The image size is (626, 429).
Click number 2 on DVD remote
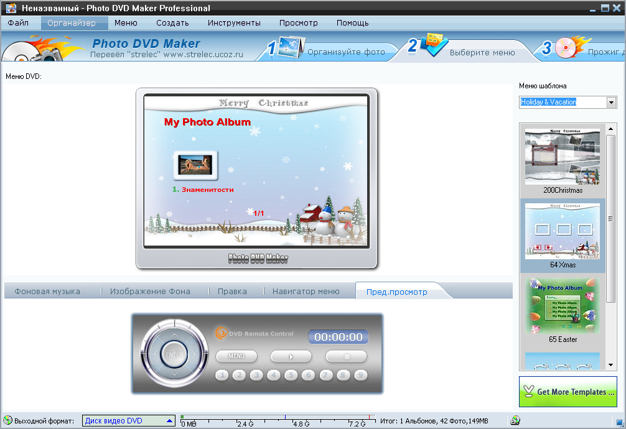click(239, 375)
